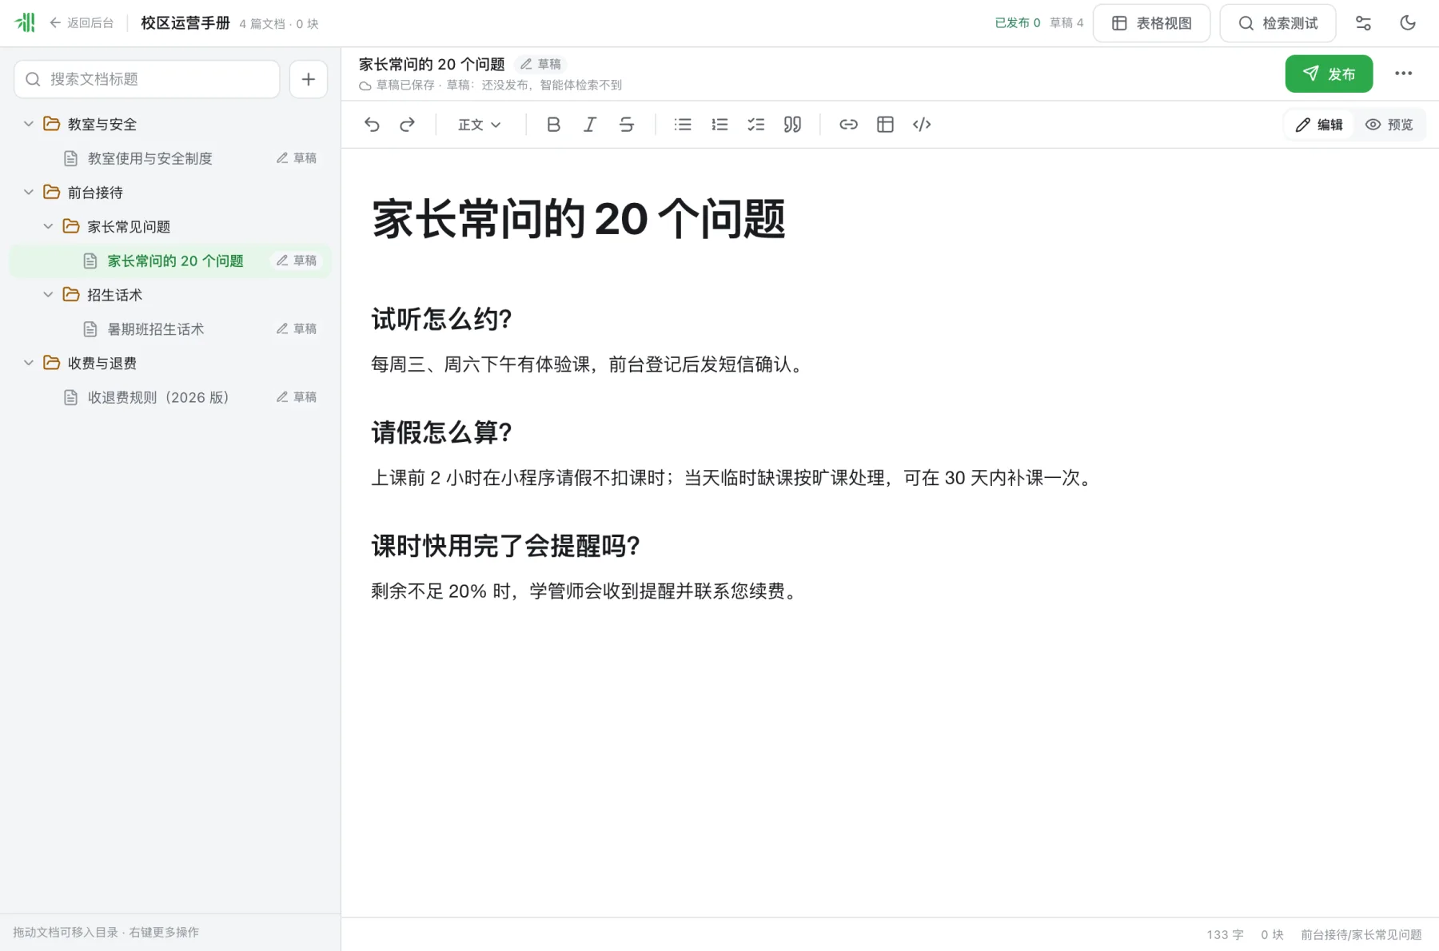Insert a table into the document
1439x951 pixels.
[885, 125]
